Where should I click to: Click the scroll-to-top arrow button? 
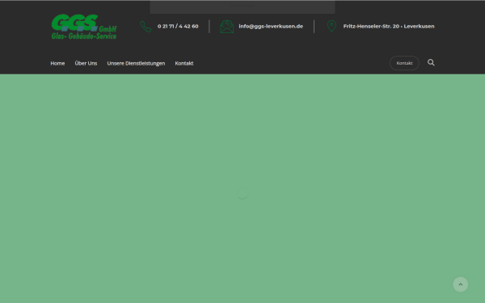pyautogui.click(x=460, y=284)
